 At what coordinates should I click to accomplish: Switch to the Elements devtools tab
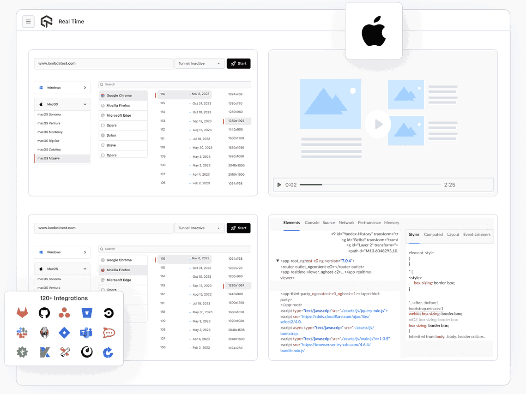(x=291, y=223)
